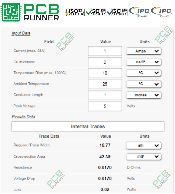Click the Ambient Temperature label
The image size is (175, 194).
(31, 84)
